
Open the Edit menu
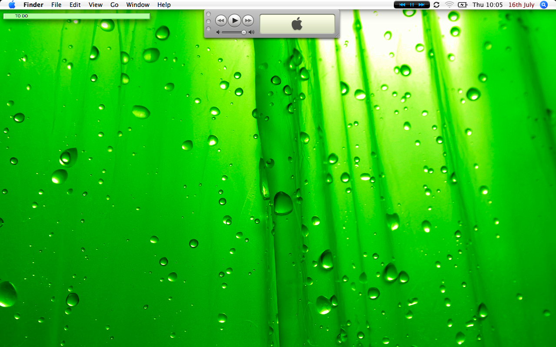tap(75, 5)
